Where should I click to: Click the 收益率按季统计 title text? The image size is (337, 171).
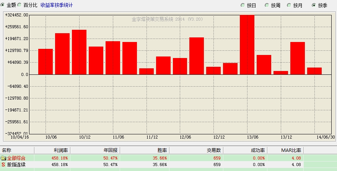click(x=57, y=5)
